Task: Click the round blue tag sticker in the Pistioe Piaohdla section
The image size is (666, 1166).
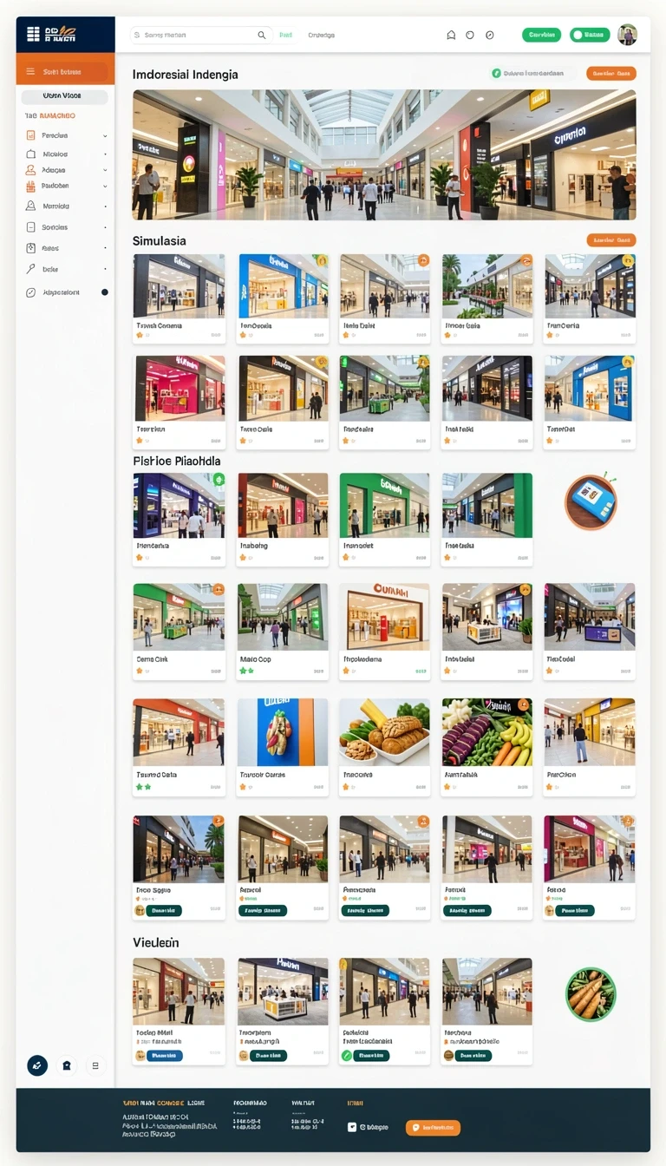Action: pos(591,502)
